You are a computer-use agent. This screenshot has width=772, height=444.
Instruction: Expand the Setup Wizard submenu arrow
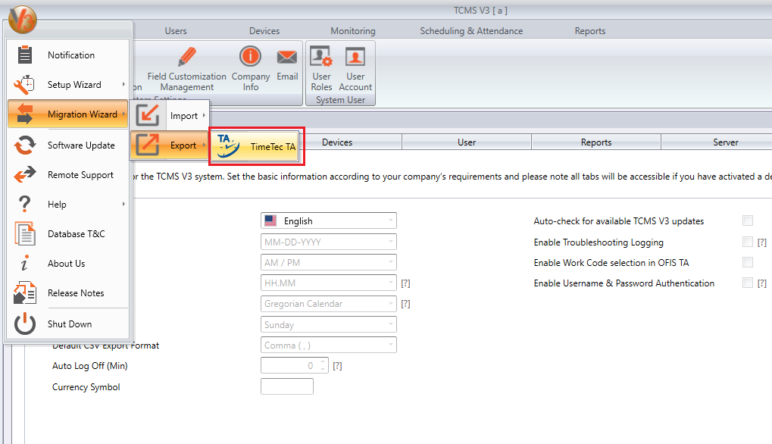[123, 84]
